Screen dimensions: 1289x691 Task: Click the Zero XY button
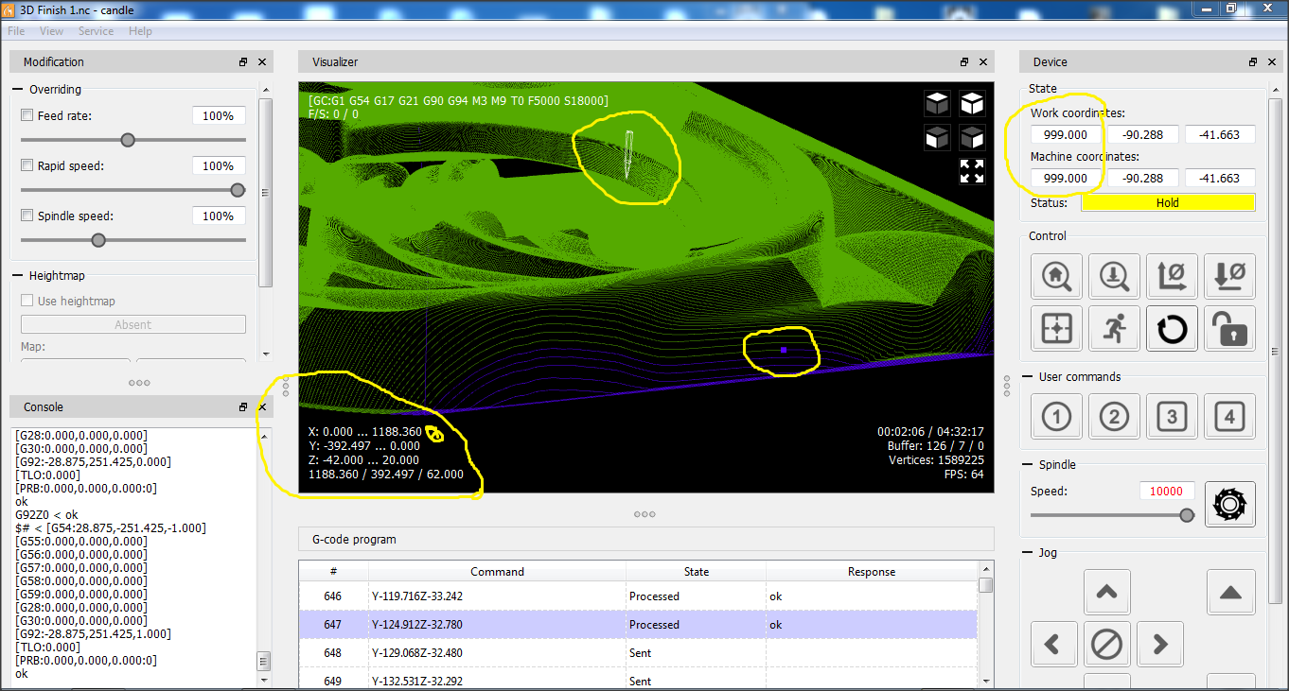click(1172, 277)
